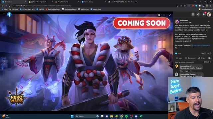Open the Other bookmarks folder
This screenshot has width=213, height=119.
pos(205,9)
